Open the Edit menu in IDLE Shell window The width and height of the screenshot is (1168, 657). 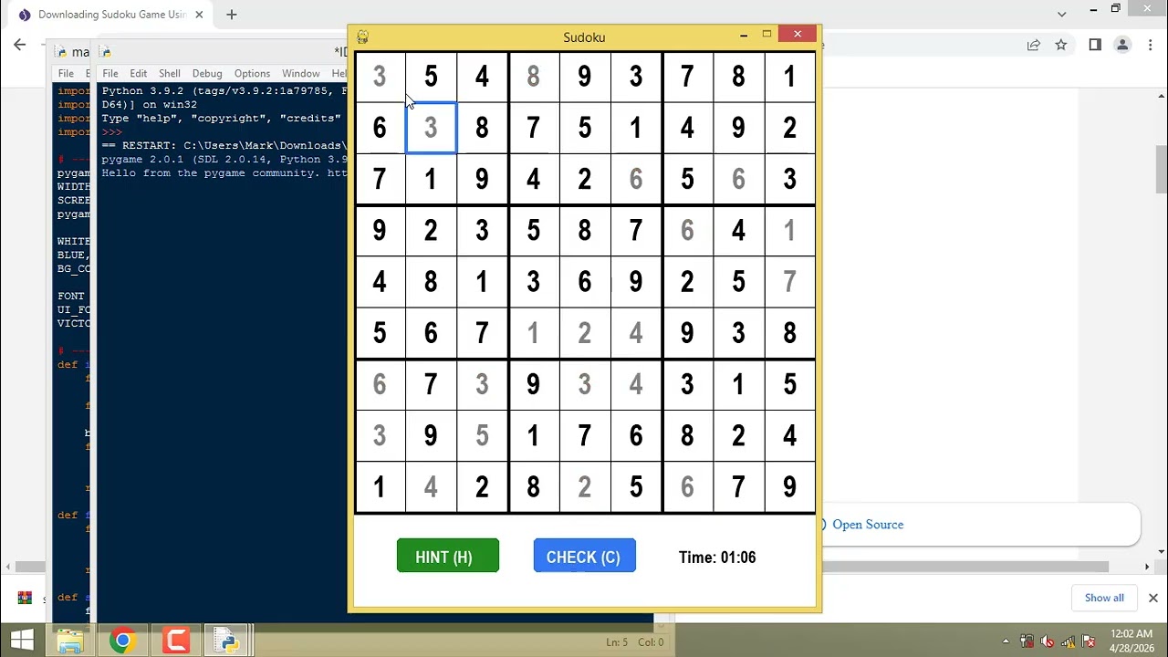point(138,73)
